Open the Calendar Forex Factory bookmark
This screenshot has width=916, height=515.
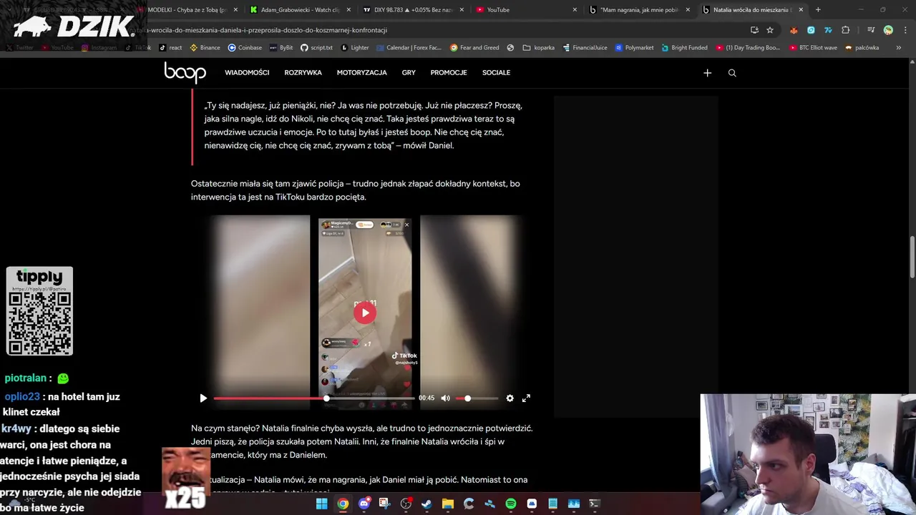(x=409, y=48)
